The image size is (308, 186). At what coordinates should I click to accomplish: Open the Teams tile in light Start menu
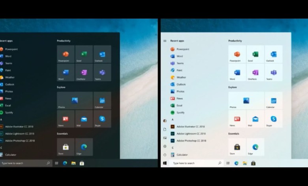pos(274,72)
